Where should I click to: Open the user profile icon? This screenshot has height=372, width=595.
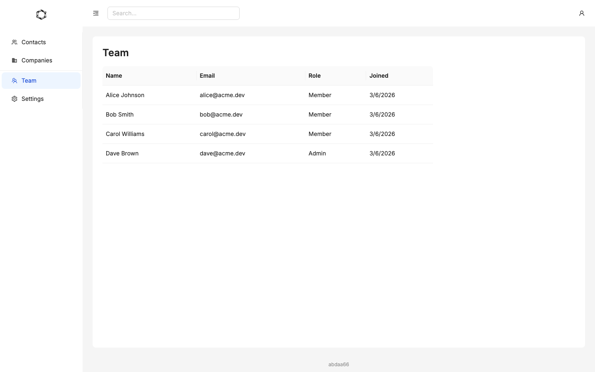coord(581,13)
